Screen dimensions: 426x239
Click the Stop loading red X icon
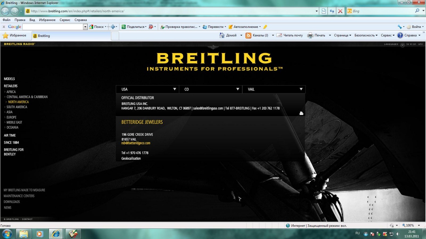(x=340, y=11)
